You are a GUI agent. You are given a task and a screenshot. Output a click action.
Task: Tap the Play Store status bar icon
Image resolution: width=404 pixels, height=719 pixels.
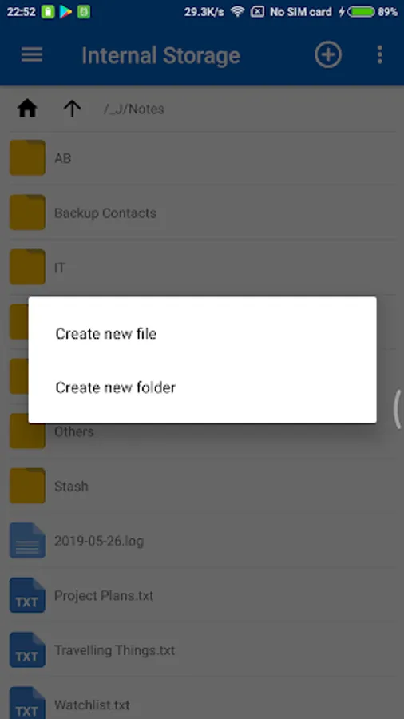65,12
